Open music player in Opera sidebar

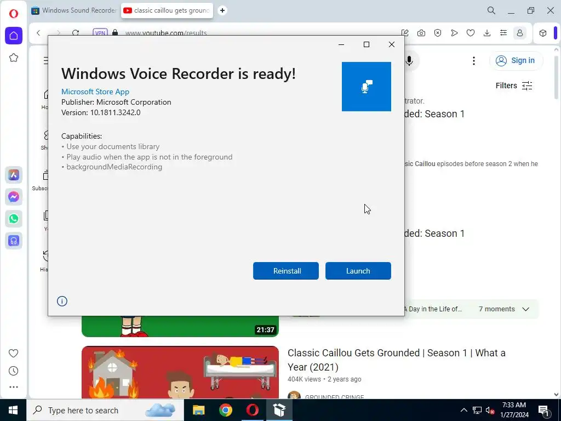coord(14,241)
